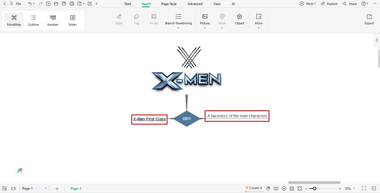The height and width of the screenshot is (193, 380).
Task: Switch to the Start tab
Action: pyautogui.click(x=128, y=4)
